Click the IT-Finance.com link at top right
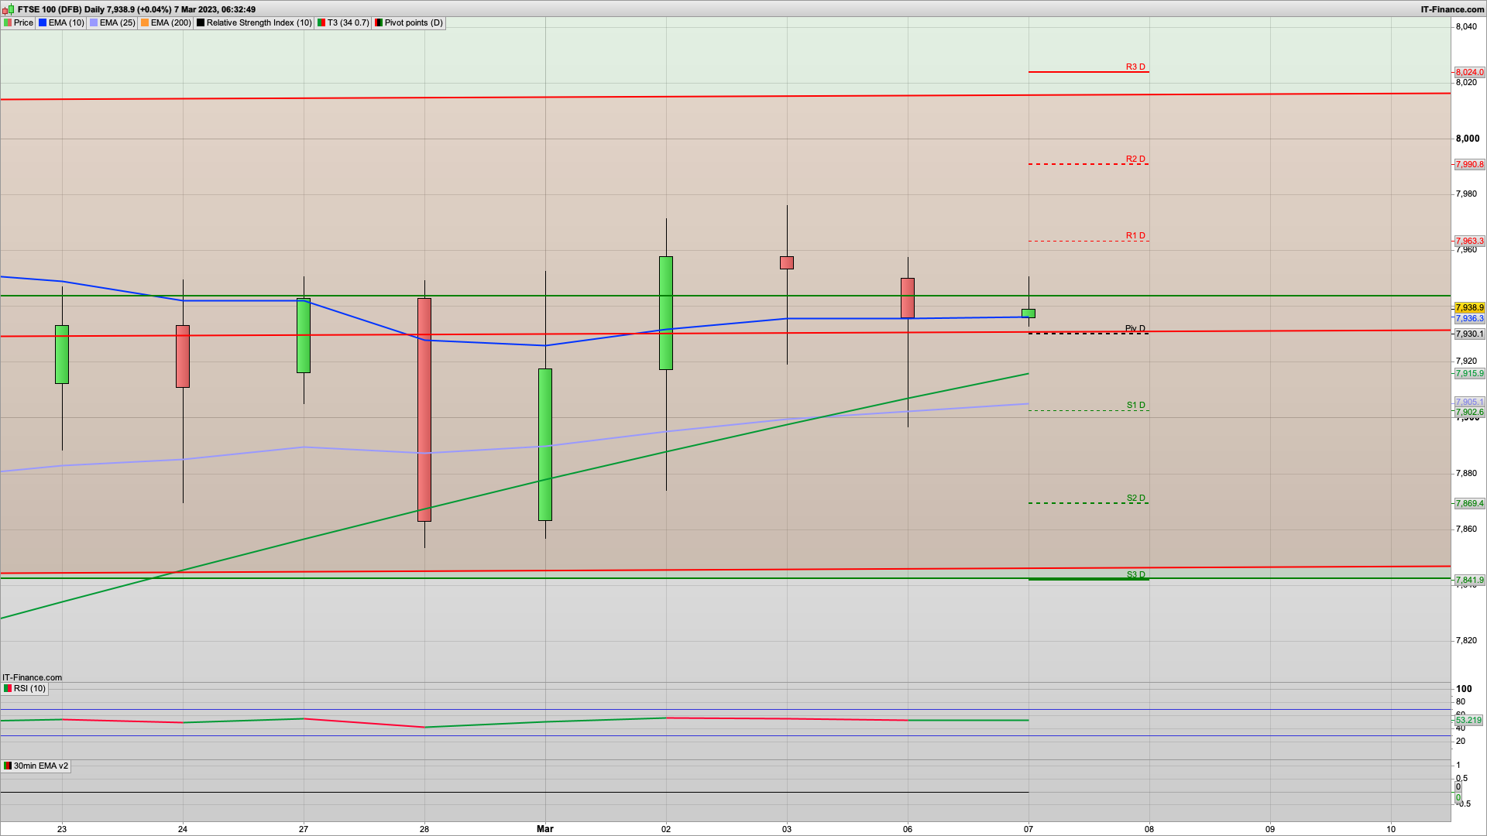This screenshot has height=836, width=1487. coord(1452,9)
